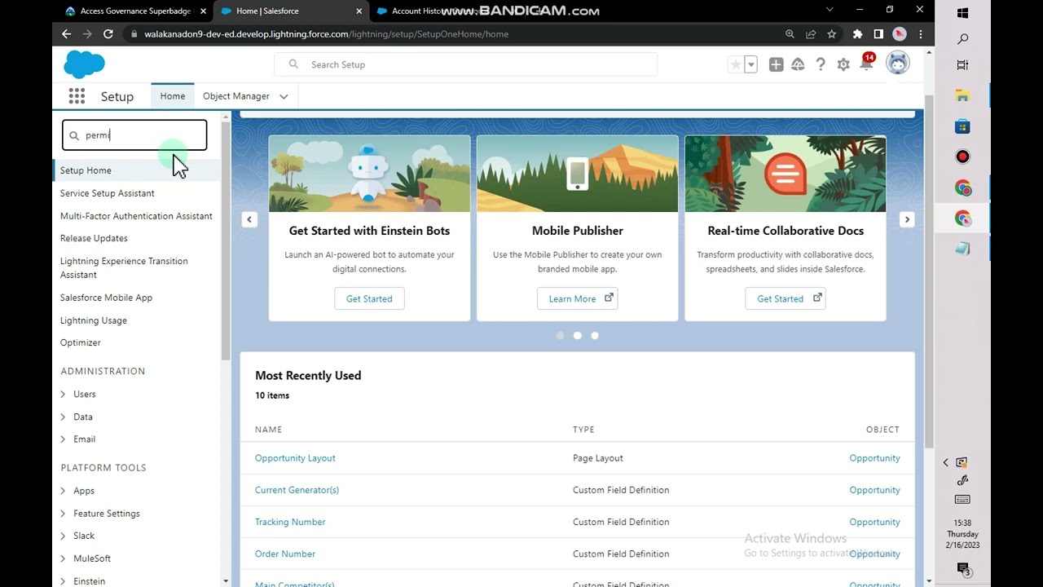This screenshot has height=587, width=1043.
Task: Open Windows search icon in taskbar
Action: pos(962,39)
